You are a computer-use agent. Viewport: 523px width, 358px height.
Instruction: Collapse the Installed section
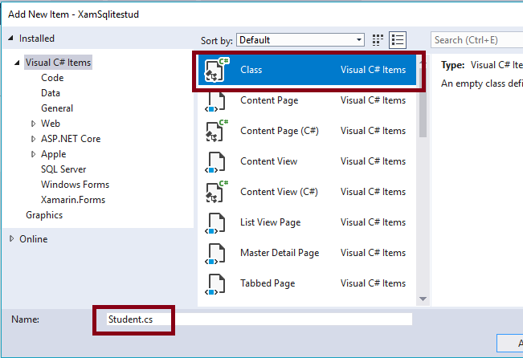pyautogui.click(x=11, y=38)
